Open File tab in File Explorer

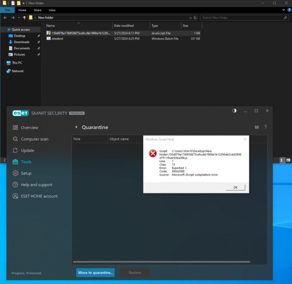tap(8, 10)
